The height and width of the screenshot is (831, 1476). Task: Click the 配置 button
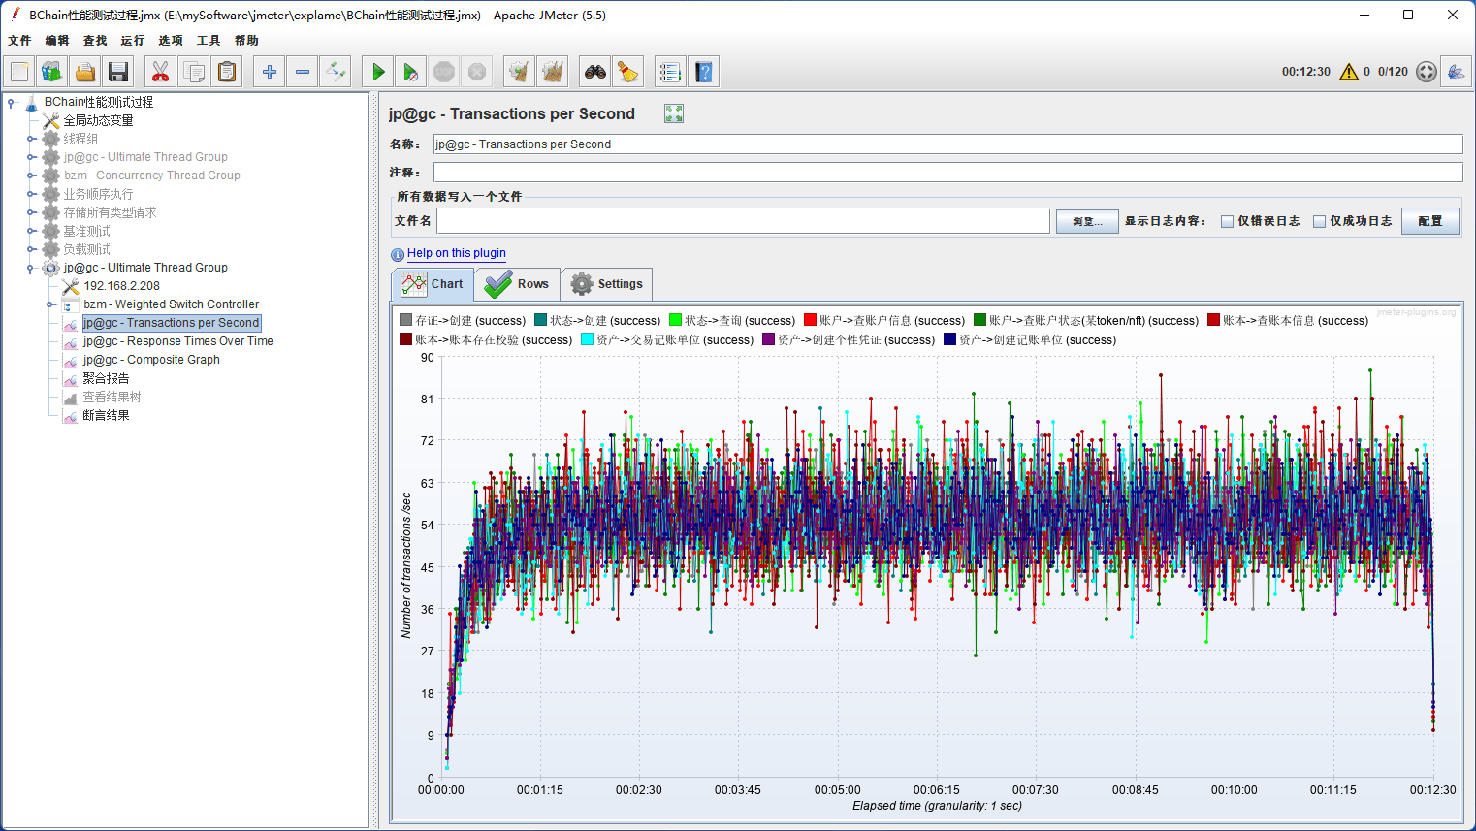(1429, 221)
